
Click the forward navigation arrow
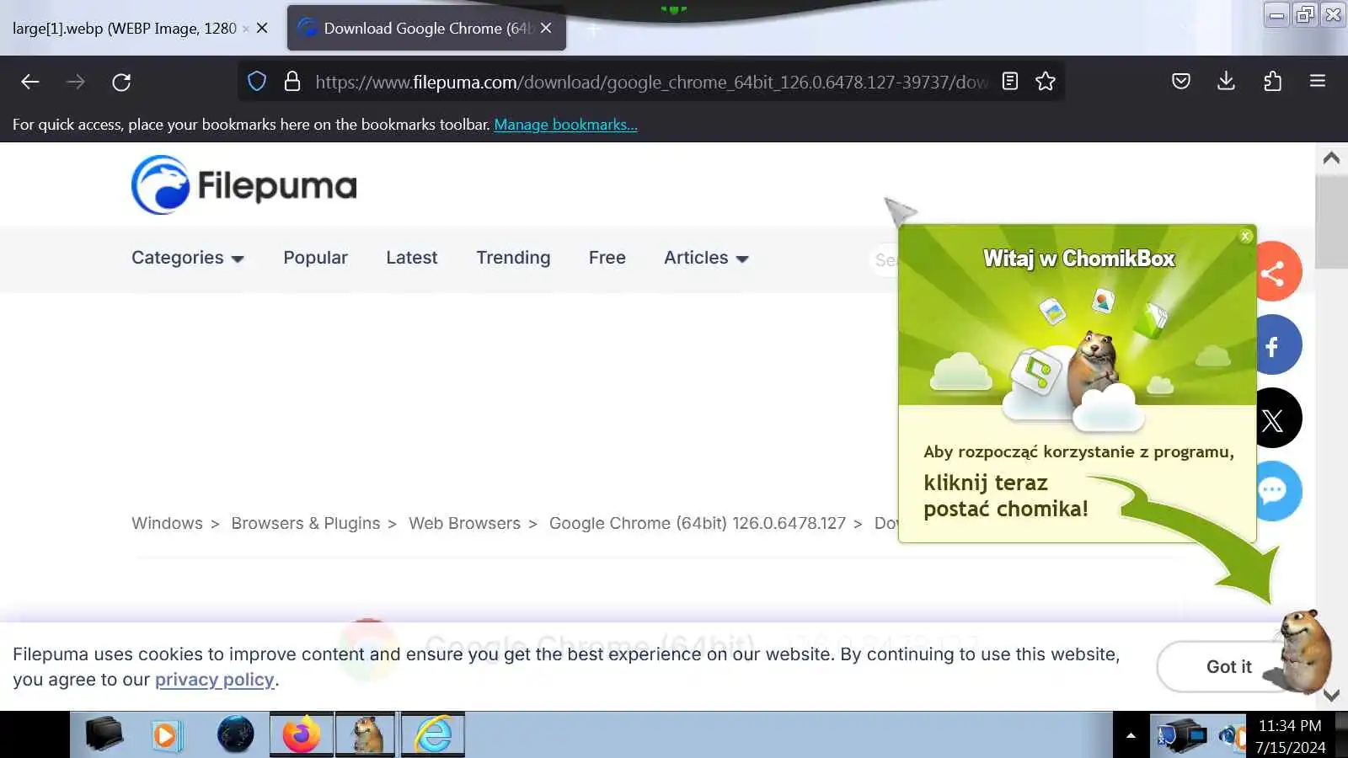pos(76,82)
